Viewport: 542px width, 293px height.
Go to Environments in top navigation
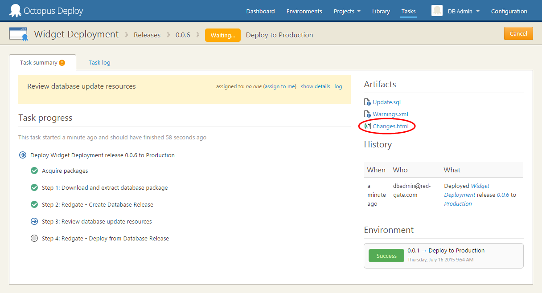pyautogui.click(x=304, y=12)
